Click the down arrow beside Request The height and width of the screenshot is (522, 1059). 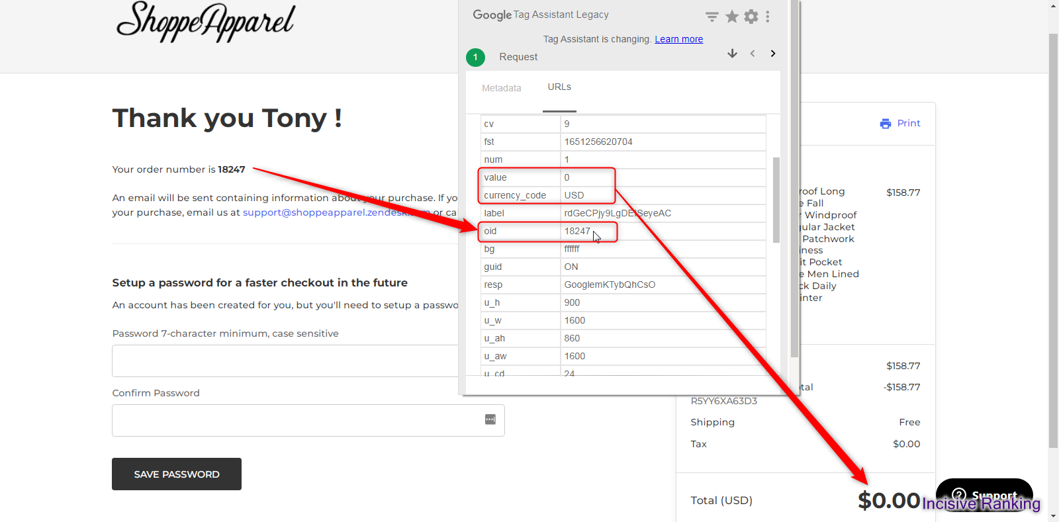pyautogui.click(x=732, y=54)
